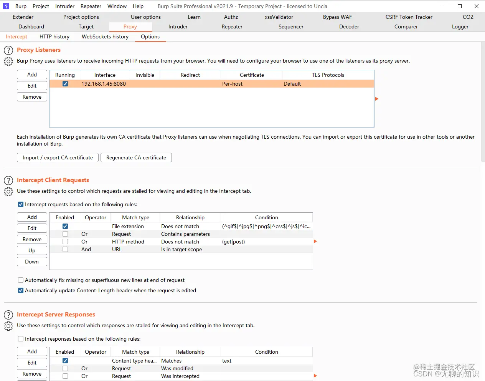Open help for Intercept Server Responses
The image size is (485, 381).
click(x=8, y=315)
